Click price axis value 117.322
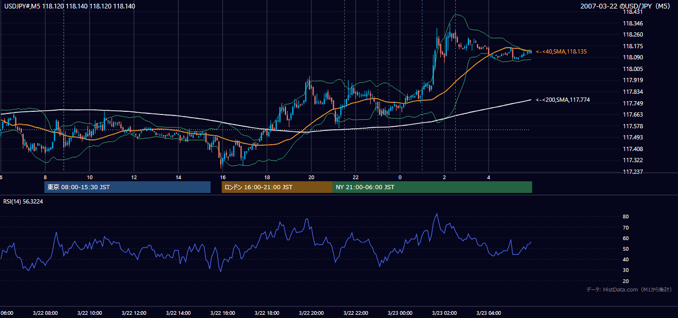The height and width of the screenshot is (318, 678). [633, 160]
